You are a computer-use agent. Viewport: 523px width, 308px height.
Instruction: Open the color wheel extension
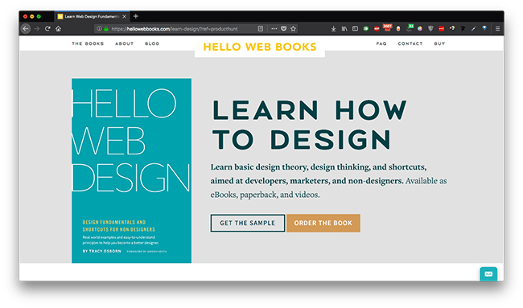click(420, 29)
